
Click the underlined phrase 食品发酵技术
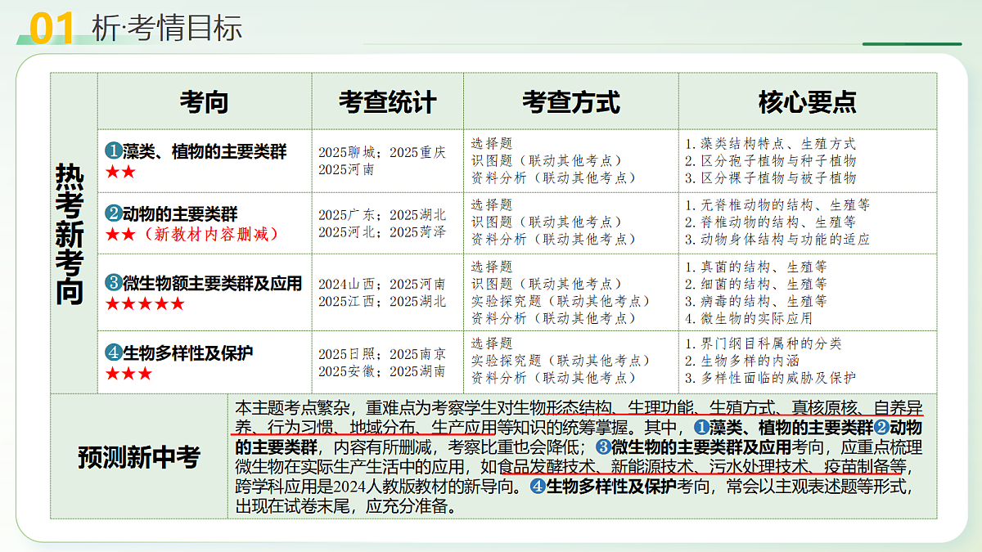[x=547, y=467]
